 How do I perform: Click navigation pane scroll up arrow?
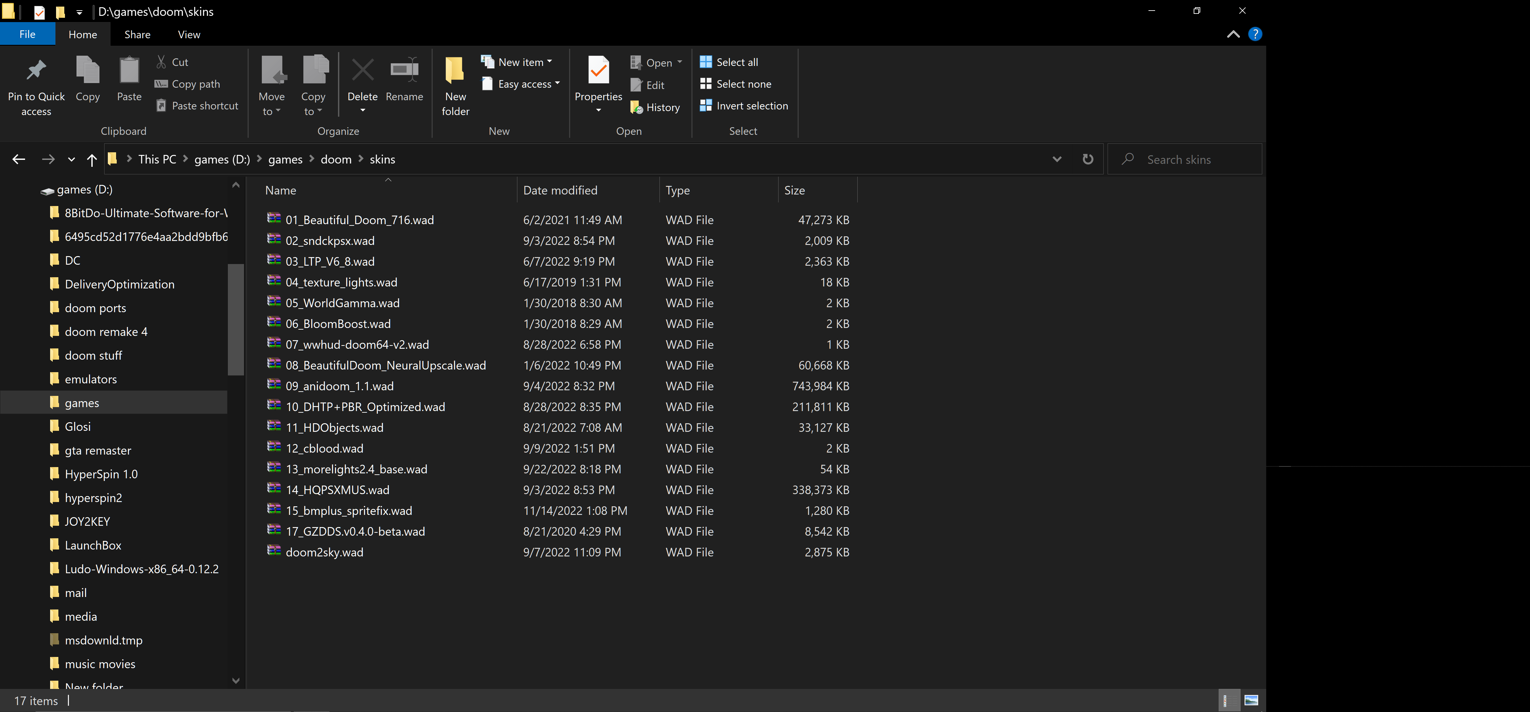pos(236,185)
